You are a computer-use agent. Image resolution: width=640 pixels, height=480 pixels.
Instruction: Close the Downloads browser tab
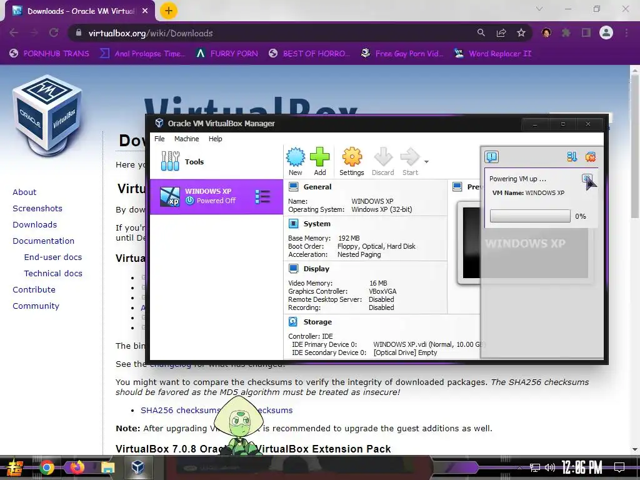[145, 11]
